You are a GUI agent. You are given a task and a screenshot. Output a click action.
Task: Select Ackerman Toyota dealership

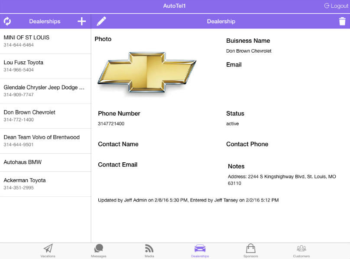click(x=45, y=184)
